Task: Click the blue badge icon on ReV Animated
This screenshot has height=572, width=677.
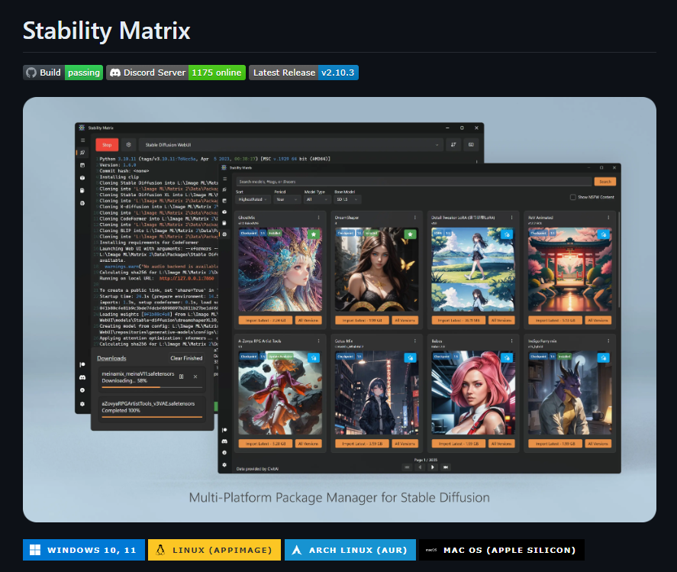Action: 604,234
